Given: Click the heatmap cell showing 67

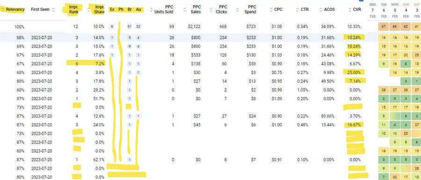Looking at the screenshot, I should coord(384,27).
